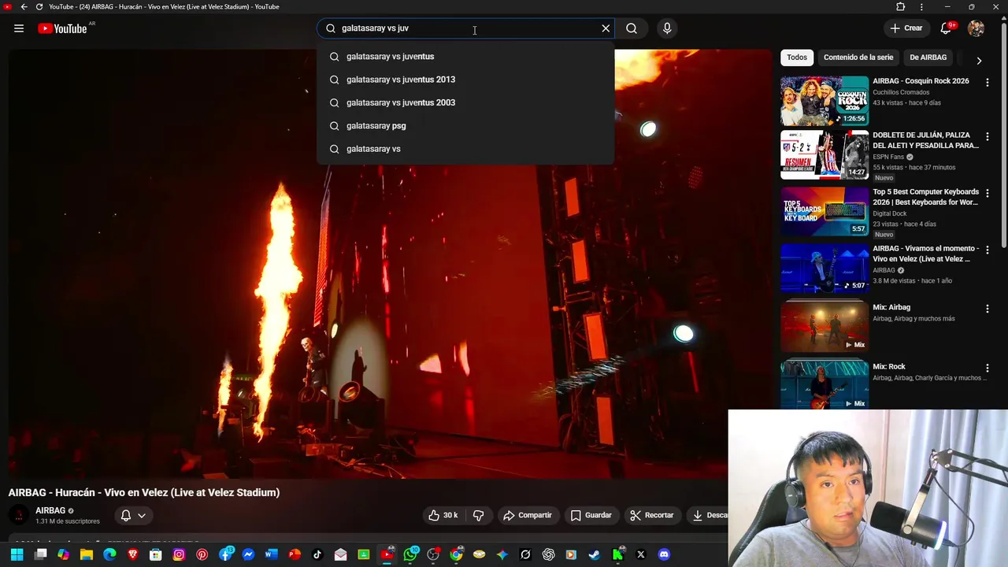This screenshot has width=1008, height=567.
Task: Open WhatsApp from taskbar
Action: [x=410, y=554]
